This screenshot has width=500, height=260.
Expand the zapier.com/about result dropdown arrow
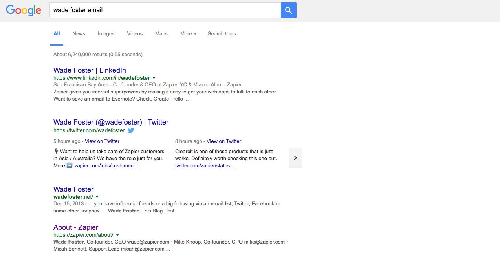(x=117, y=235)
